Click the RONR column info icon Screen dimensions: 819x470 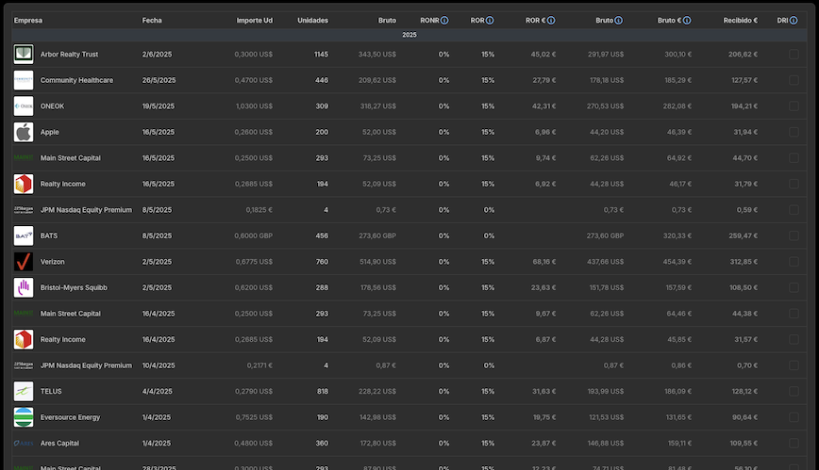pos(444,21)
